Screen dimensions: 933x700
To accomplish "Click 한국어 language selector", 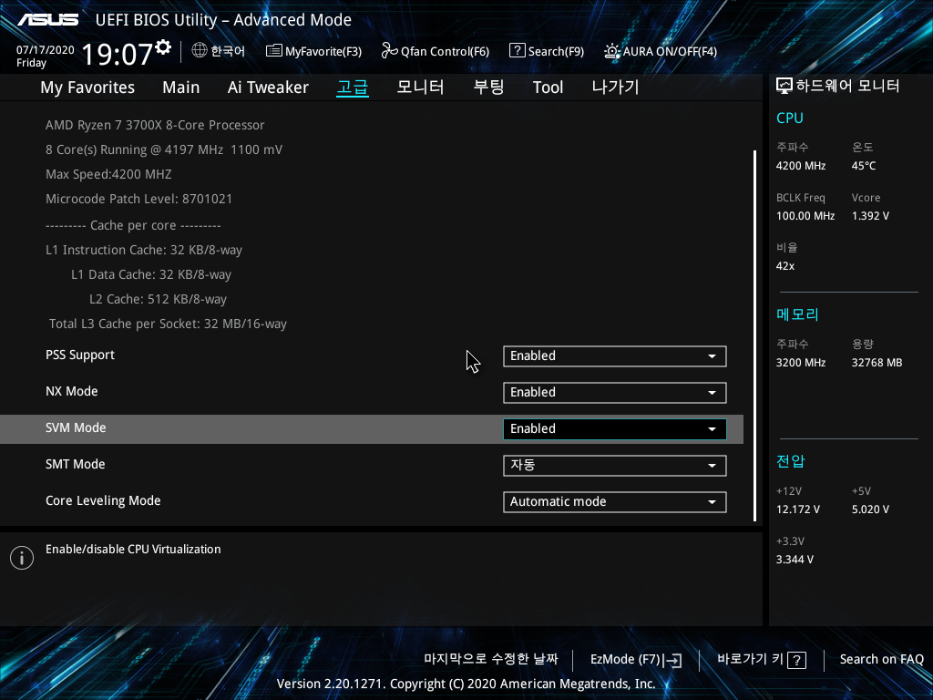I will click(228, 51).
